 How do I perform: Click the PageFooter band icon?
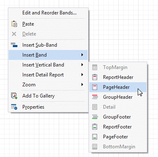point(95,137)
